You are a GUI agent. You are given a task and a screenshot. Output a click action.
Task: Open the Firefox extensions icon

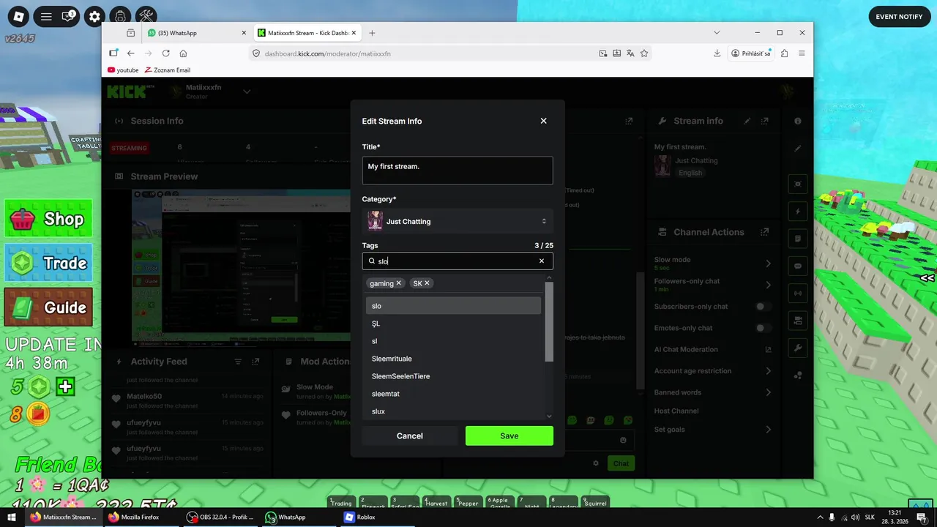point(784,53)
